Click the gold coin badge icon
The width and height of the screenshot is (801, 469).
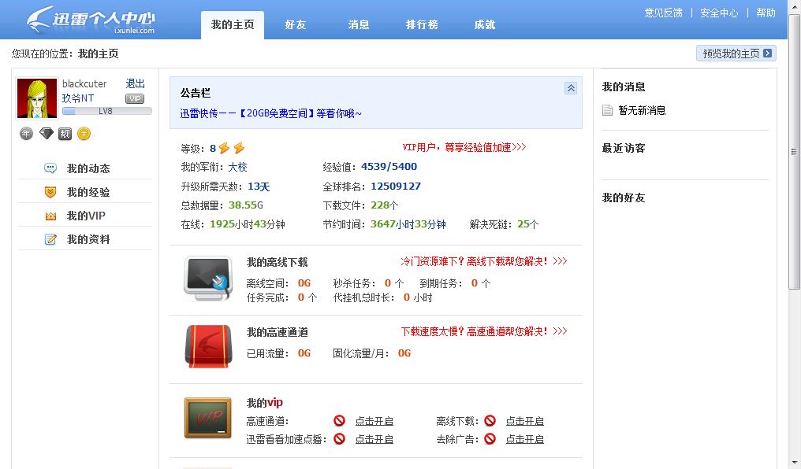click(84, 134)
